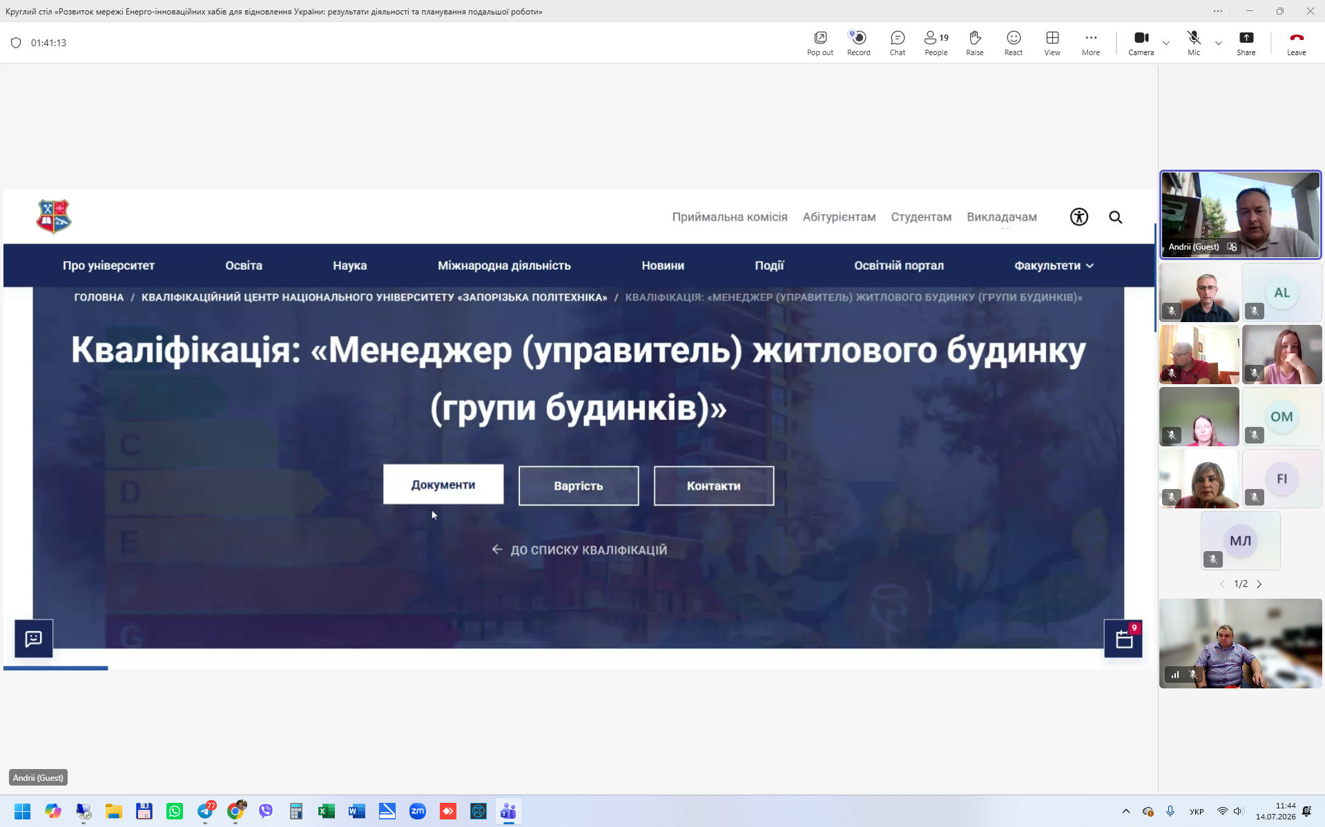
Task: Click Share to present your screen
Action: coord(1246,43)
